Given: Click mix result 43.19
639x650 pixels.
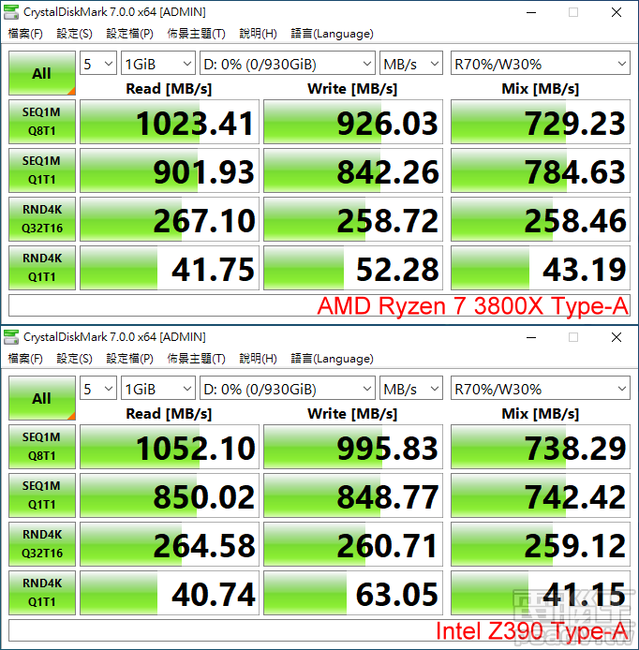Looking at the screenshot, I should pos(541,268).
